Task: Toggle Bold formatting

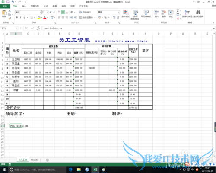Action: click(17, 17)
